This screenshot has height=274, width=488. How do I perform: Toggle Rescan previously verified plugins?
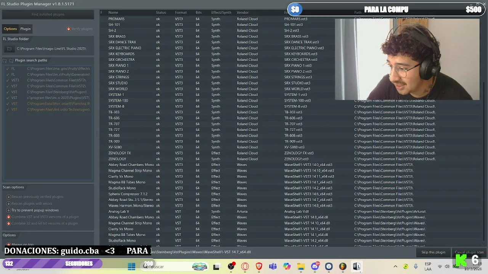(8, 197)
